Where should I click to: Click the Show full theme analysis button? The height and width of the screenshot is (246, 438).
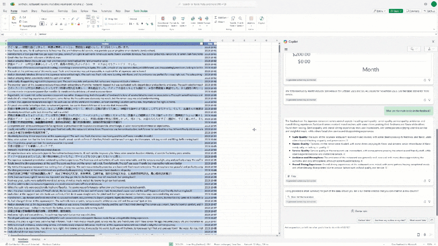pyautogui.click(x=300, y=197)
